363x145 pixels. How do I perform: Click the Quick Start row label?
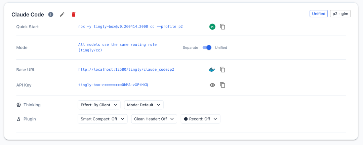(28, 27)
